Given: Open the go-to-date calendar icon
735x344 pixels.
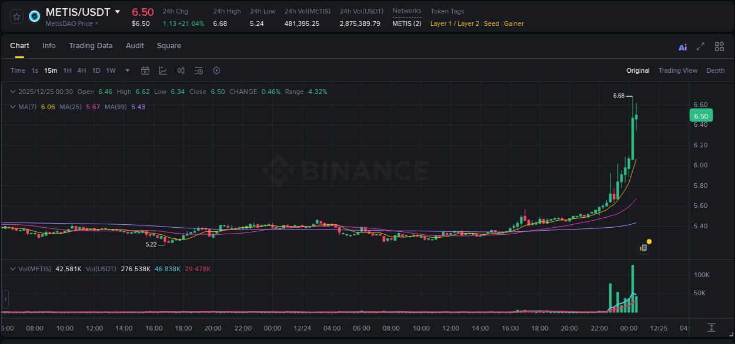Looking at the screenshot, I should 145,70.
